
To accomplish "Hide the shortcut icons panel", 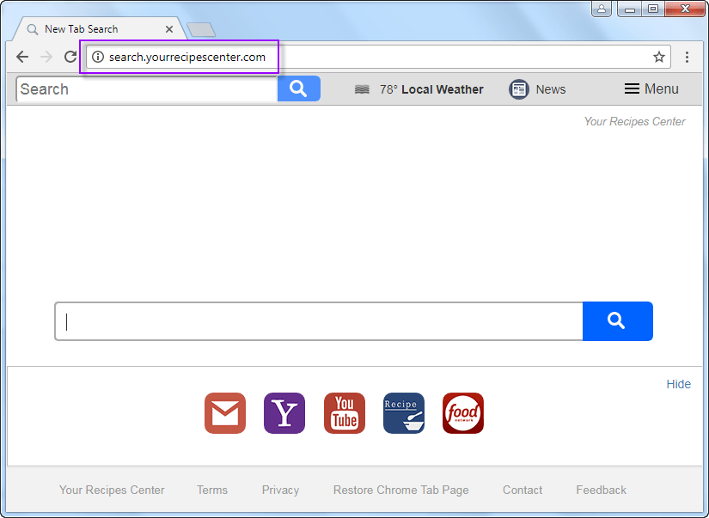I will tap(678, 384).
